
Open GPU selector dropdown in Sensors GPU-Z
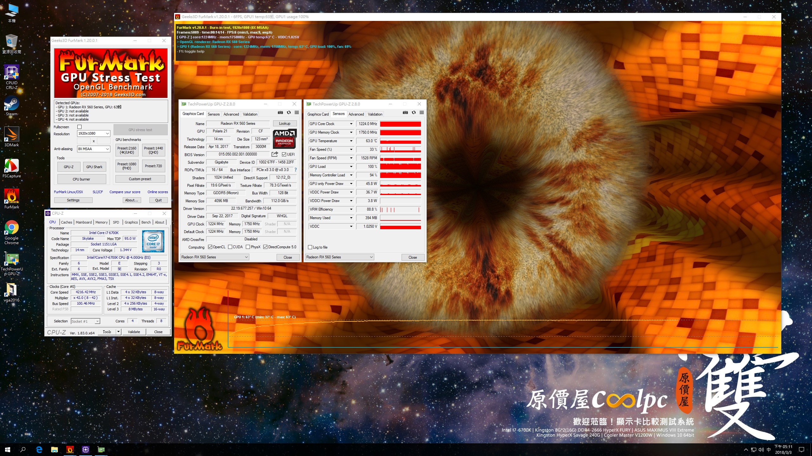(339, 257)
